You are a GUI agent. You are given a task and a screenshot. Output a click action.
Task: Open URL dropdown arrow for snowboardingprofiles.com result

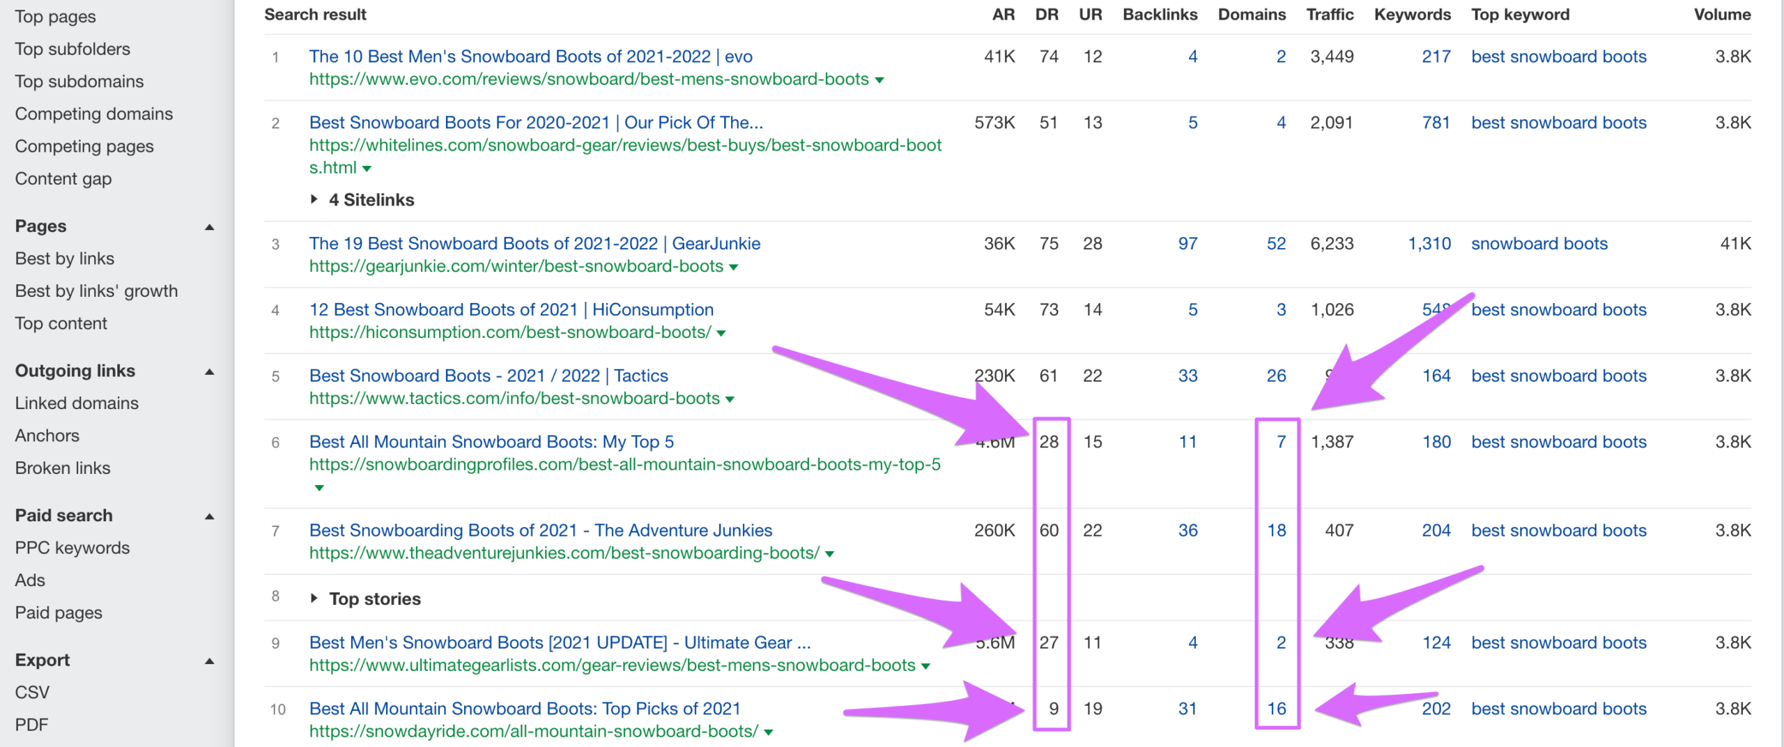[x=319, y=488]
